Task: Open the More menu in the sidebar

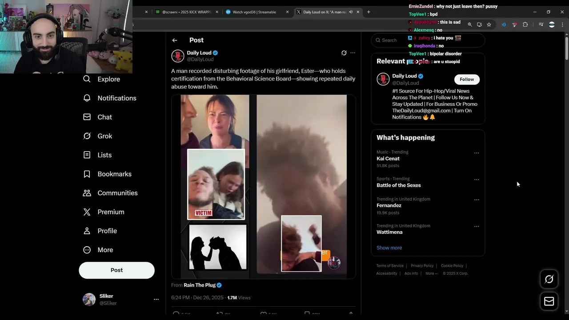Action: coord(98,250)
